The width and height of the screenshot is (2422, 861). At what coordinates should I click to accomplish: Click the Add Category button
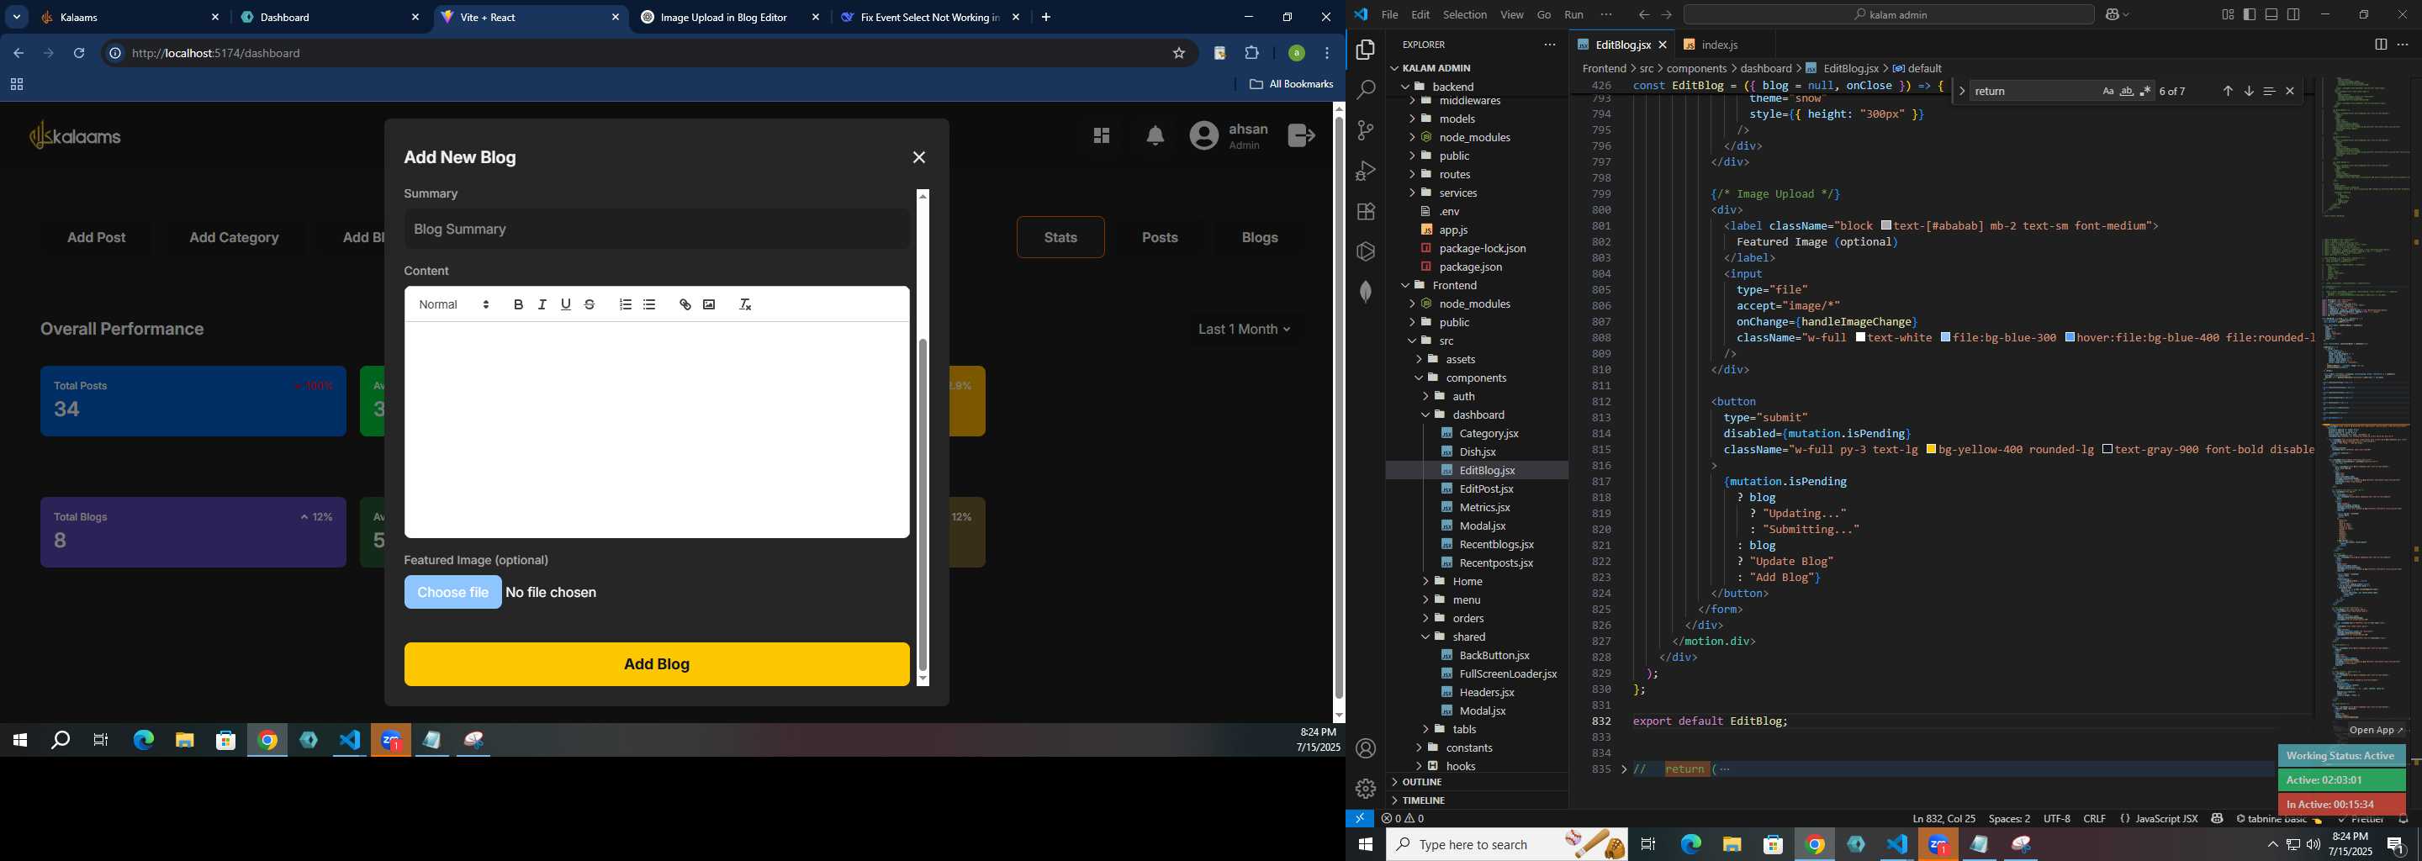[x=234, y=238]
